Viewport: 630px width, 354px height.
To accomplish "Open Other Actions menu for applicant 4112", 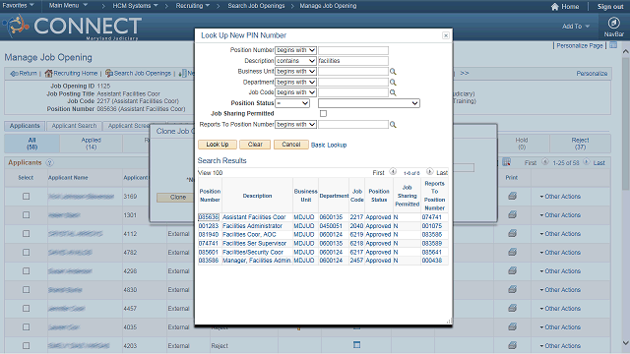I will pyautogui.click(x=560, y=234).
